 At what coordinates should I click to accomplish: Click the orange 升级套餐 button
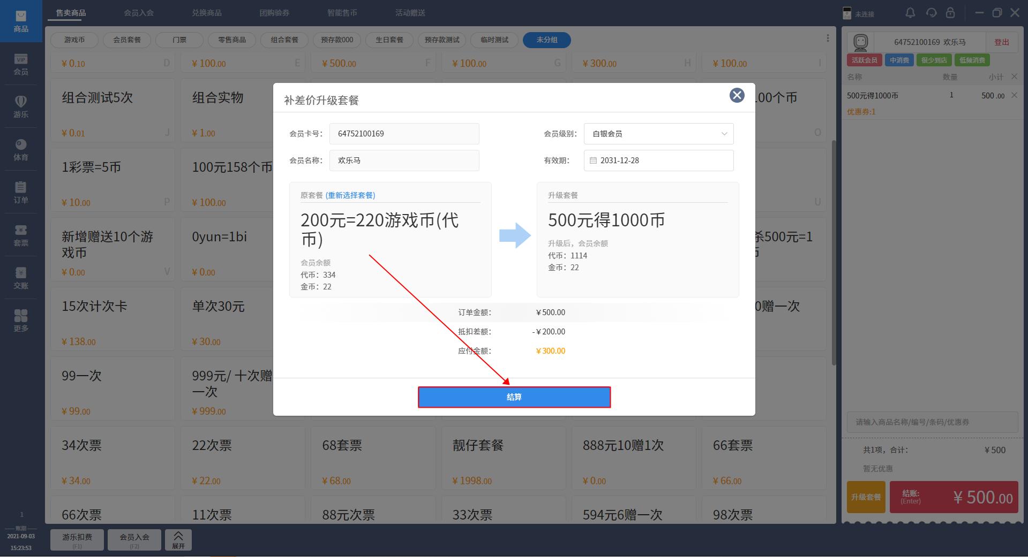click(x=866, y=497)
